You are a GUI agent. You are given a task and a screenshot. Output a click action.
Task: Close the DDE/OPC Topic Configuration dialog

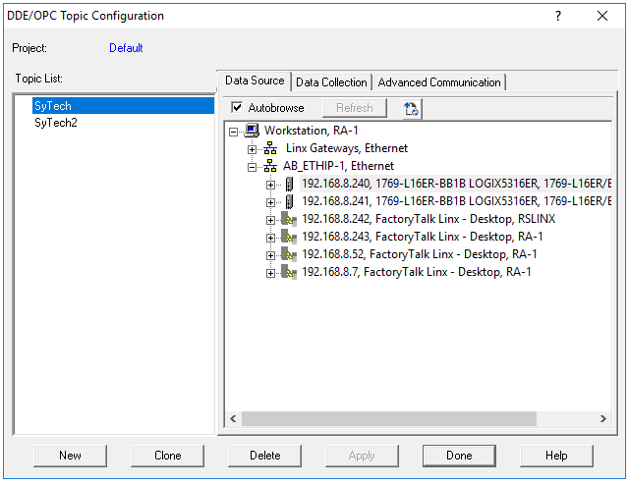point(602,16)
